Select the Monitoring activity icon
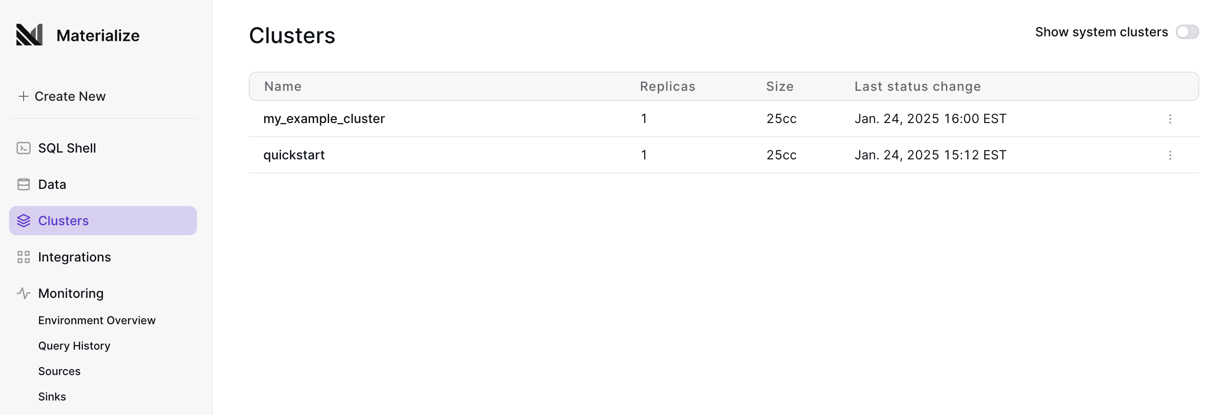1222x415 pixels. [23, 293]
